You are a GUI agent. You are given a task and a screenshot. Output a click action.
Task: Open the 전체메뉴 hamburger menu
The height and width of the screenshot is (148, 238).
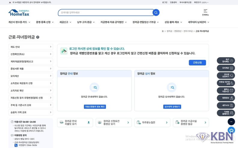[205, 12]
